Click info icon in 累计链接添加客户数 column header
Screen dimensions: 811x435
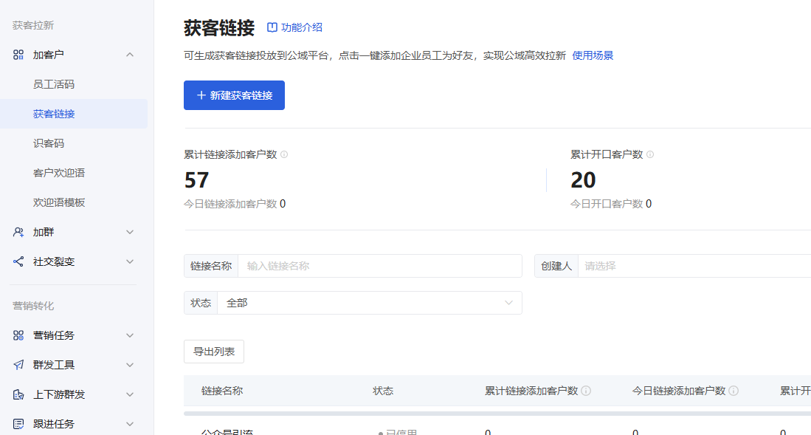(586, 391)
